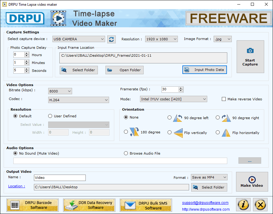Select No Sound (Mute Video) option

15,153
